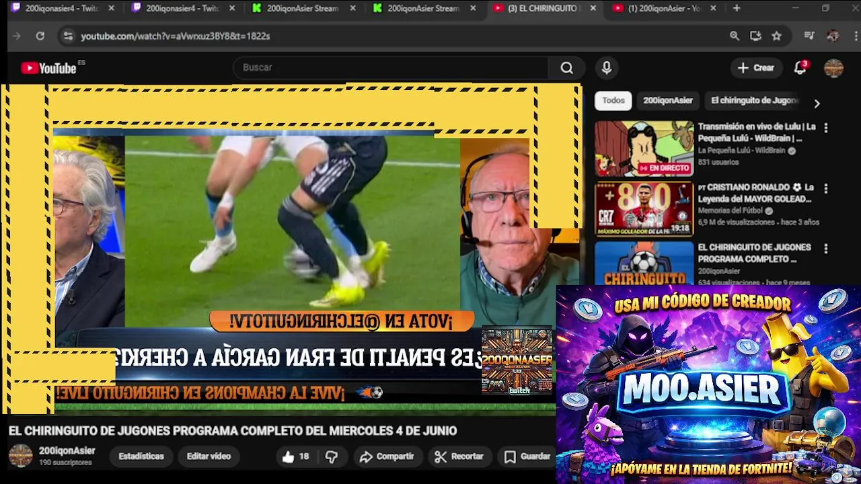Share the video with Compartir
This screenshot has height=484, width=861.
tap(387, 456)
